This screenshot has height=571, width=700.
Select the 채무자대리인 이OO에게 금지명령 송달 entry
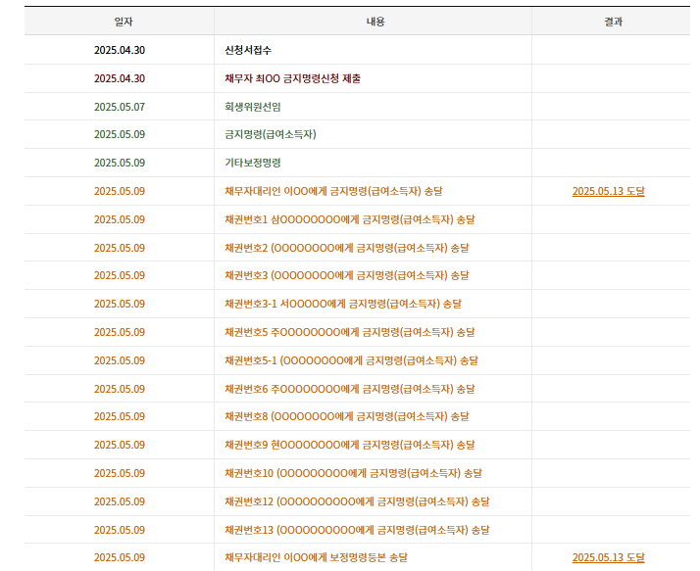pyautogui.click(x=333, y=191)
